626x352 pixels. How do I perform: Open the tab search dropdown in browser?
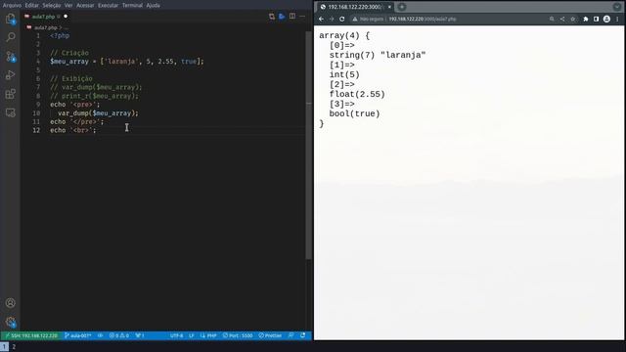point(617,7)
